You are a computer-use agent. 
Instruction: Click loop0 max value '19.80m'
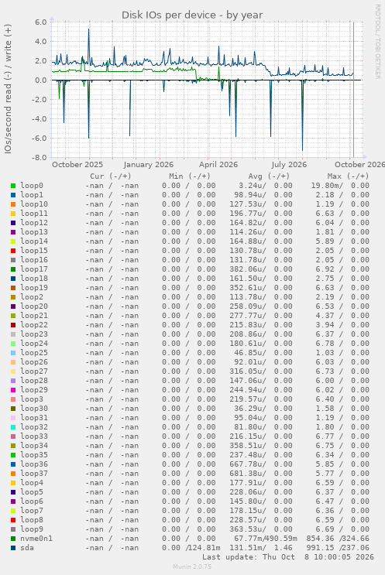325,186
